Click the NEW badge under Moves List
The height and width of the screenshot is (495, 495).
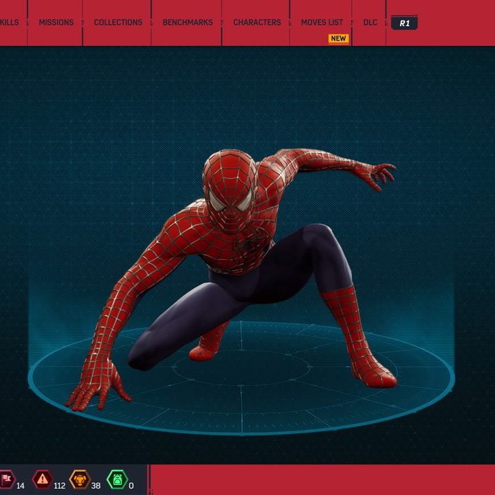tap(338, 38)
